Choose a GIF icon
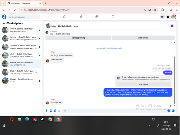180x135 pixels. [x=59, y=111]
